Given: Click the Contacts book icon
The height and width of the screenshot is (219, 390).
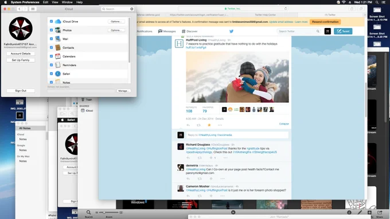Looking at the screenshot, I should [58, 47].
